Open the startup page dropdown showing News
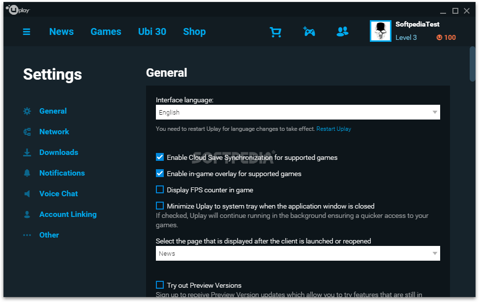 click(x=298, y=253)
